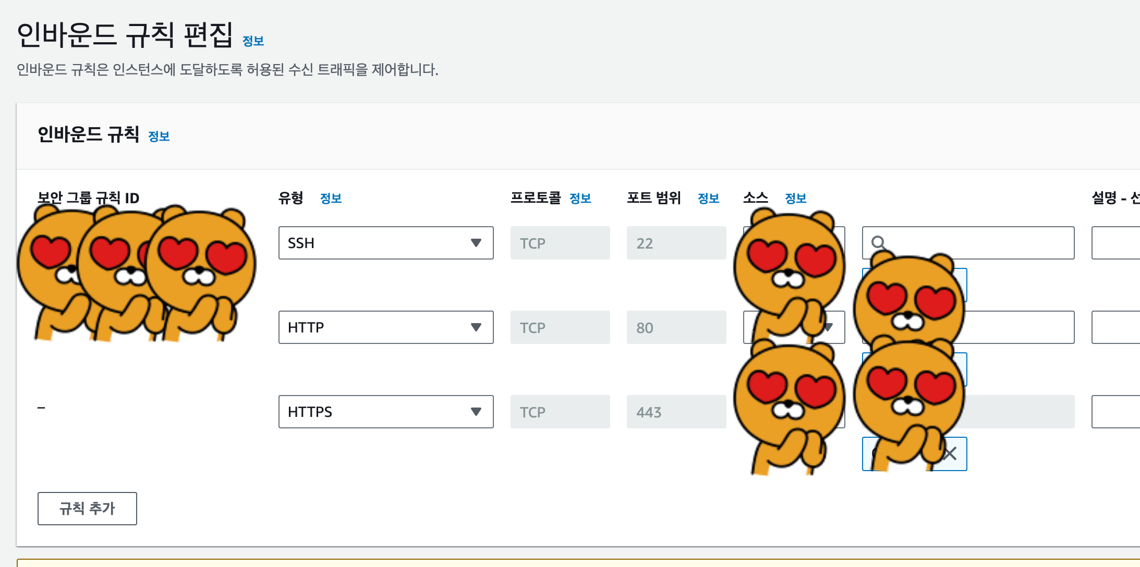Remove the CIDR tag with X icon
The height and width of the screenshot is (567, 1140).
[950, 453]
